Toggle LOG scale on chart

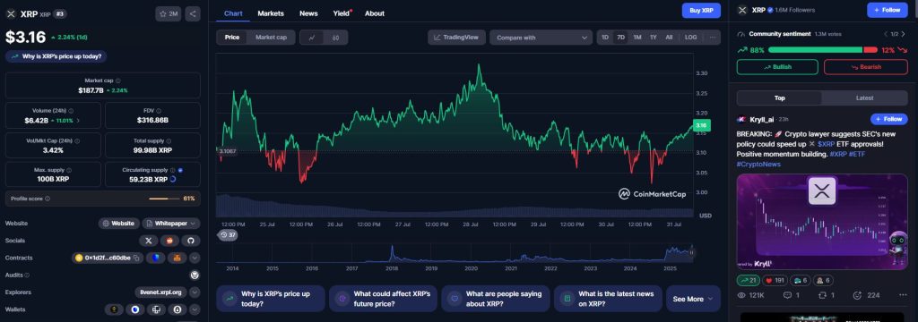[x=691, y=38]
